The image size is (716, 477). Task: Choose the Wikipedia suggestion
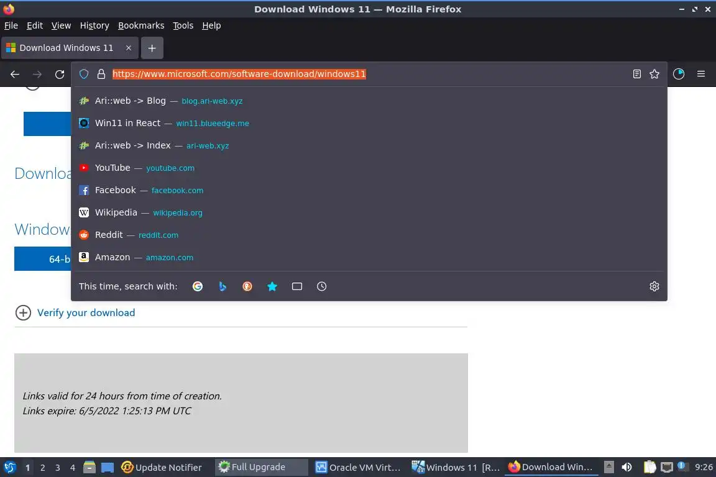369,212
